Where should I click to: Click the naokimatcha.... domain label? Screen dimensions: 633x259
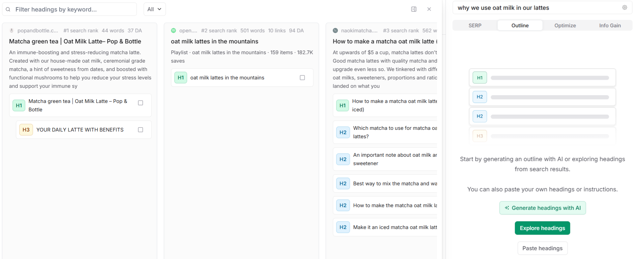click(x=359, y=31)
